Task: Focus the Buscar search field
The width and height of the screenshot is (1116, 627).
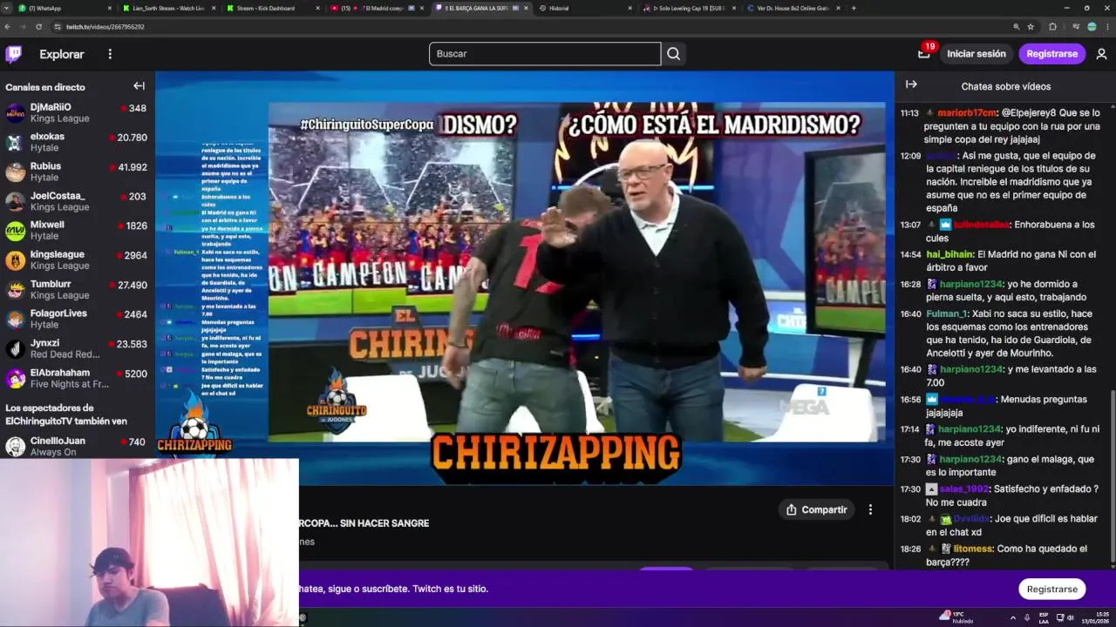Action: point(545,54)
